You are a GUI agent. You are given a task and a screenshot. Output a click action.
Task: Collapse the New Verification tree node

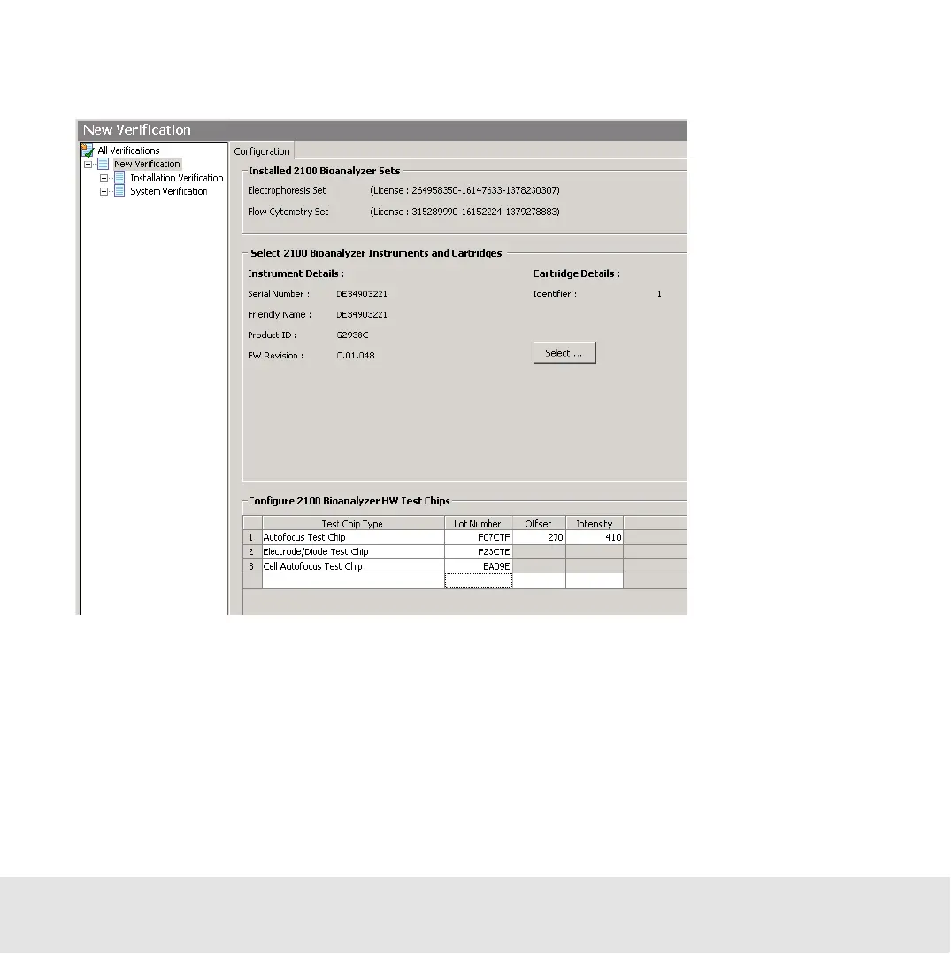point(88,165)
